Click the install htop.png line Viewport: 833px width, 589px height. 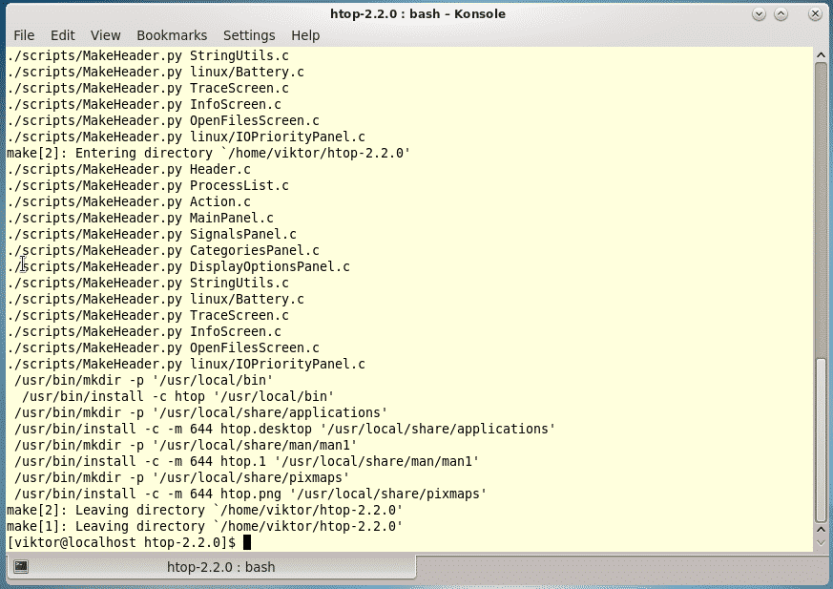(x=250, y=494)
